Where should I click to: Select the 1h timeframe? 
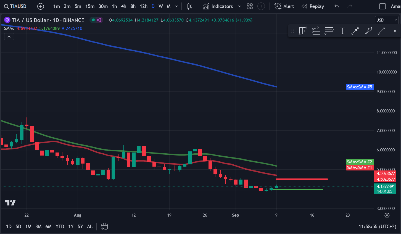click(x=114, y=6)
